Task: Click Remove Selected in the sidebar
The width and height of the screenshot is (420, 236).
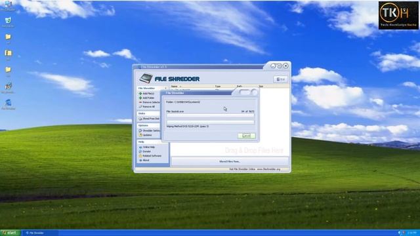Action: click(150, 102)
